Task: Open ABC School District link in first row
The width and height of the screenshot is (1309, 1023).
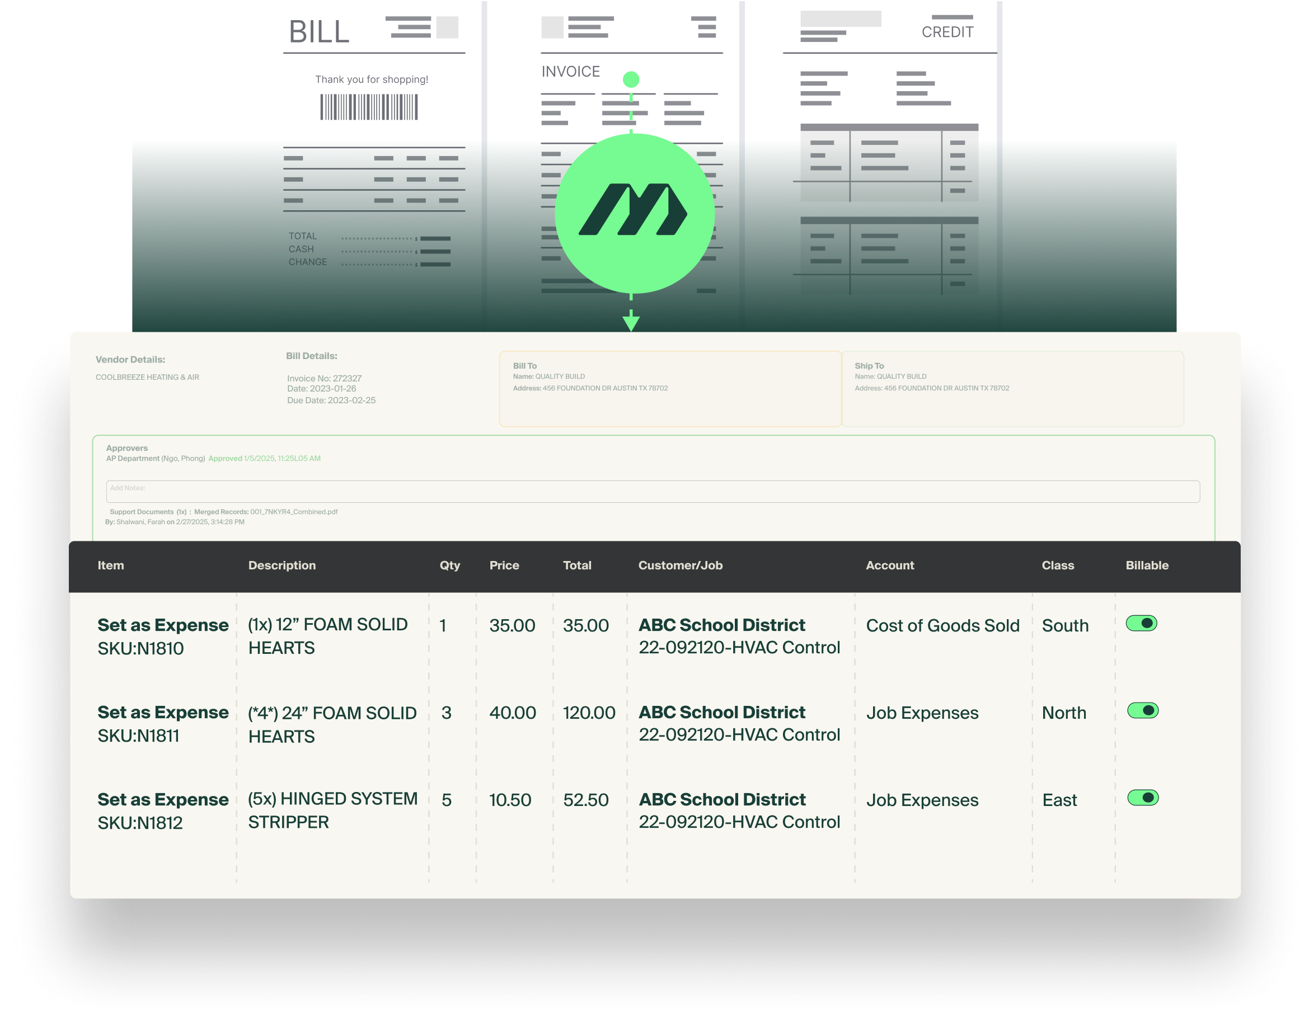Action: coord(721,625)
